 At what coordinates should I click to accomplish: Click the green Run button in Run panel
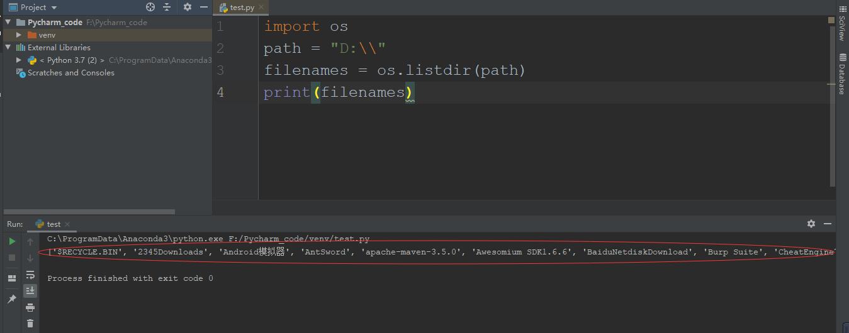coord(12,241)
